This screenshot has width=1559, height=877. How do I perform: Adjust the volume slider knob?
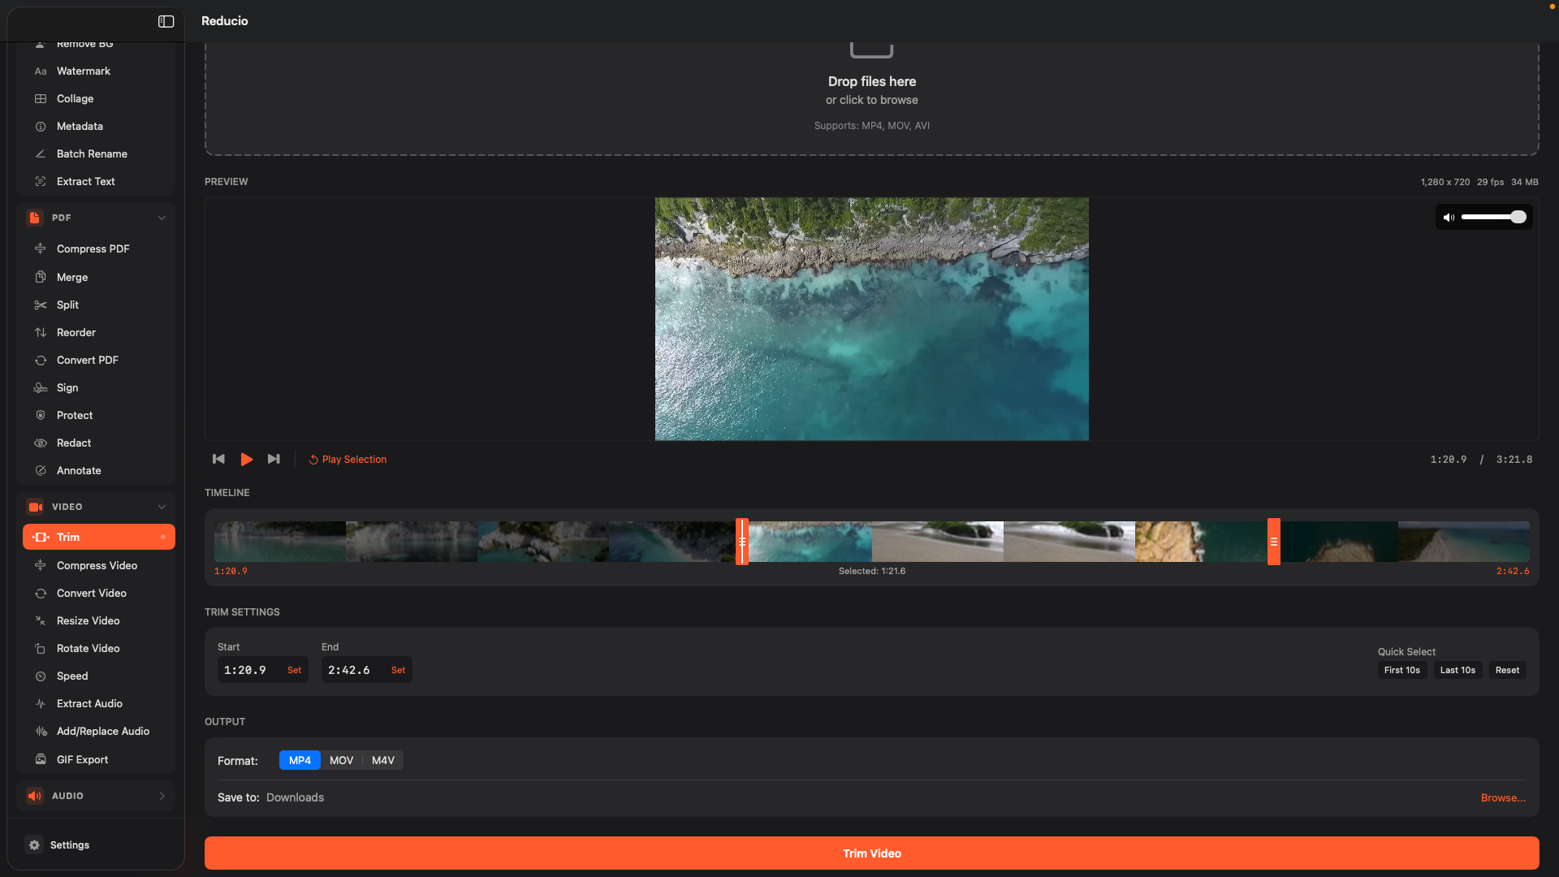tap(1518, 217)
